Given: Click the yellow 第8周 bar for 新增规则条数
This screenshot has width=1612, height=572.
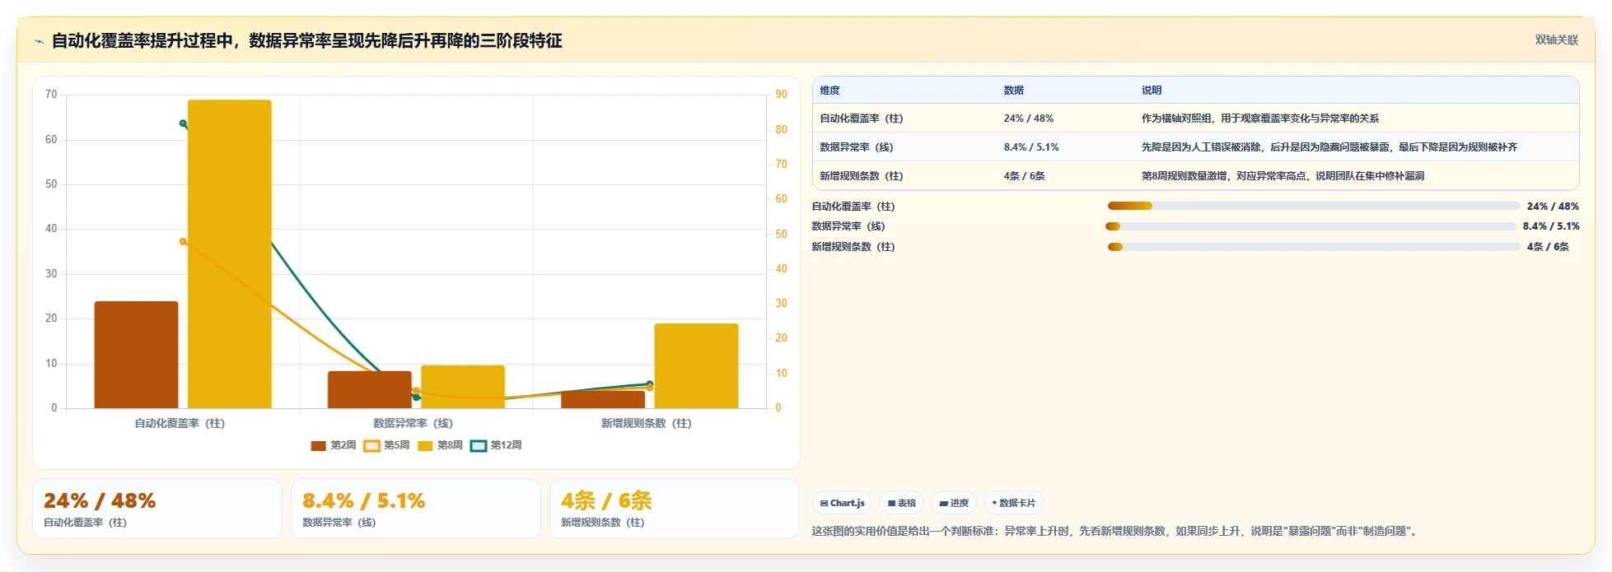Looking at the screenshot, I should (x=696, y=366).
